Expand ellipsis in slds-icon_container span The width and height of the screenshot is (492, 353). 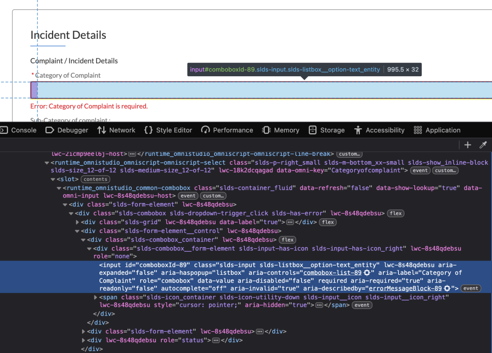[319, 305]
